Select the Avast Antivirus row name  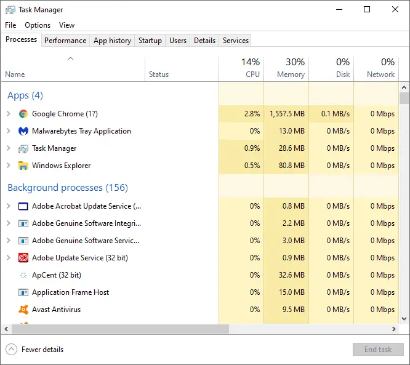point(56,310)
